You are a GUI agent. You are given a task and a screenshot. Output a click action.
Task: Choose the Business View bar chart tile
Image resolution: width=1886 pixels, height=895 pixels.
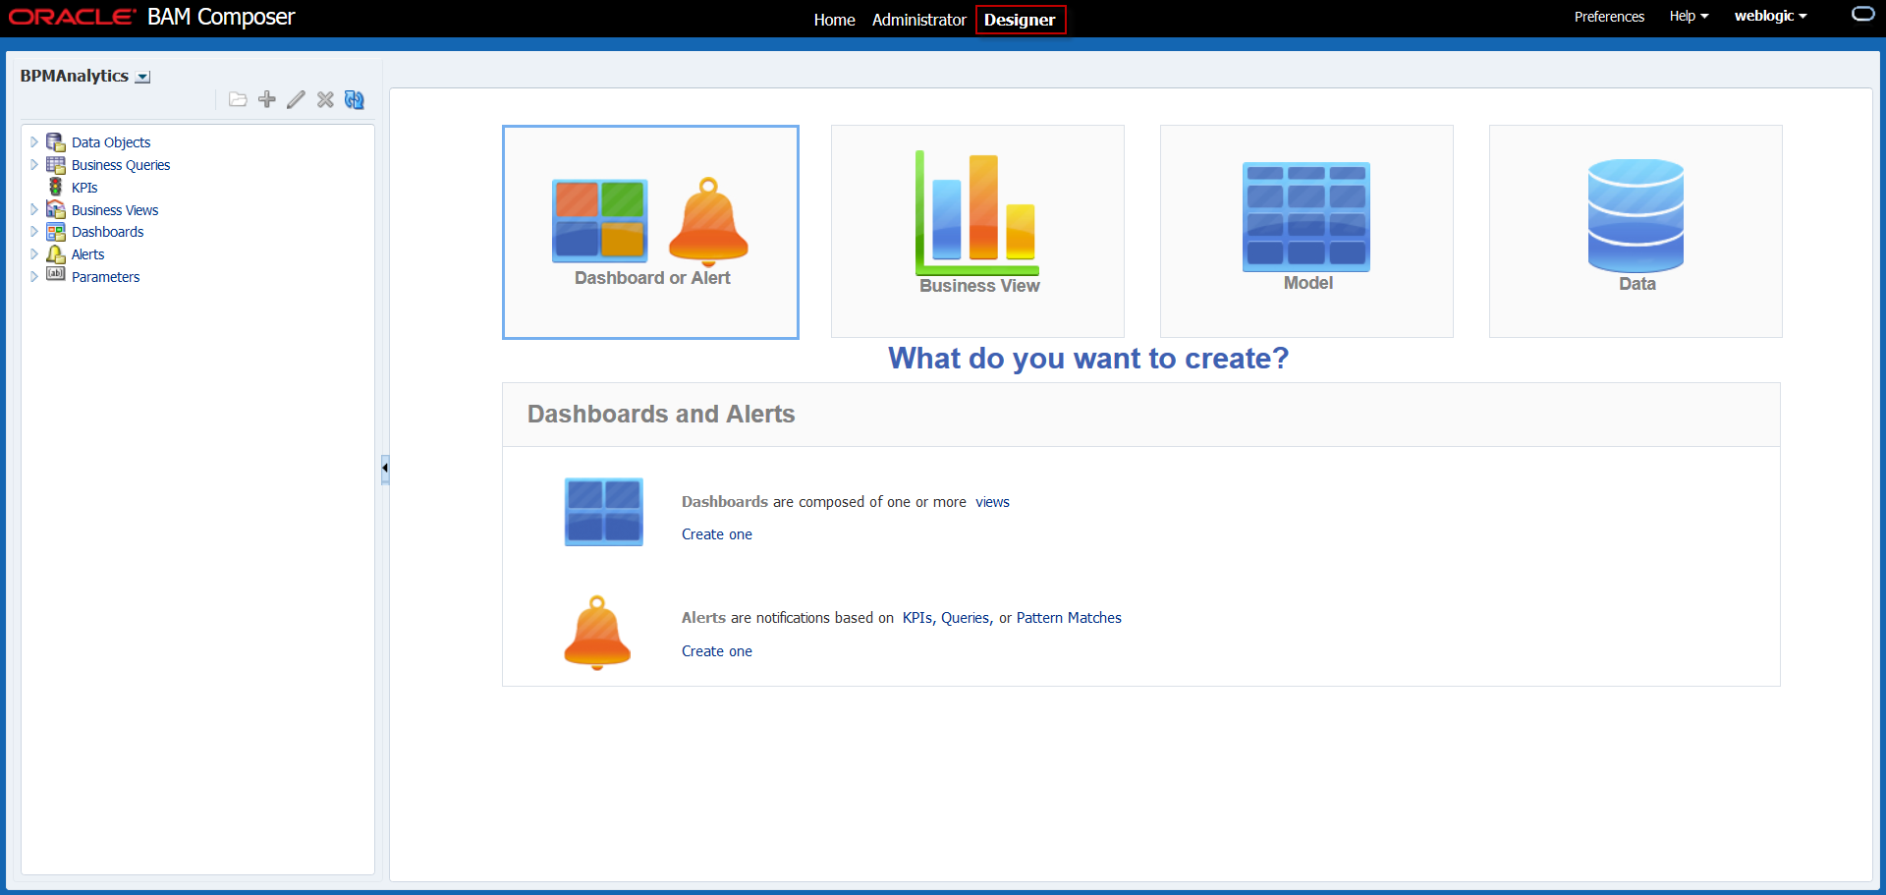tap(977, 231)
